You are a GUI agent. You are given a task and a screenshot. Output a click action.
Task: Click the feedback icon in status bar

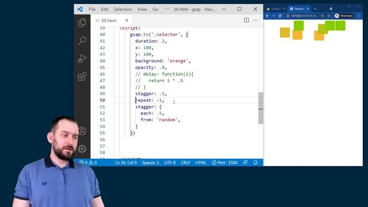click(x=246, y=163)
